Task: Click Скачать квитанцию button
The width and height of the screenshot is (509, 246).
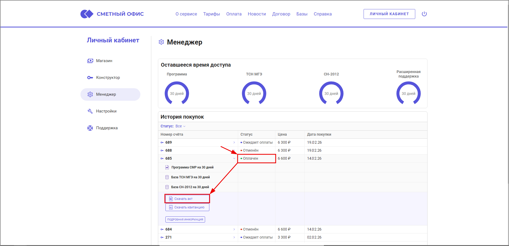Action: (187, 207)
